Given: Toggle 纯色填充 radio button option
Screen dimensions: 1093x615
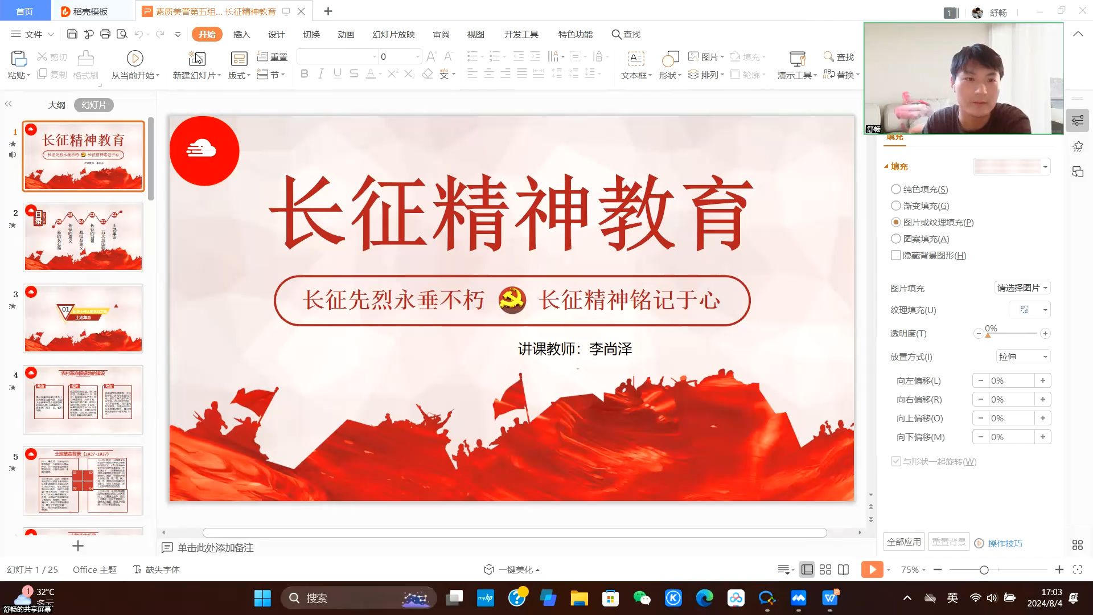Looking at the screenshot, I should [895, 189].
